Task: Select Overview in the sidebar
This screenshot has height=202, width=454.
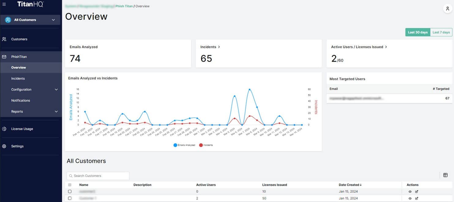Action: pyautogui.click(x=18, y=68)
